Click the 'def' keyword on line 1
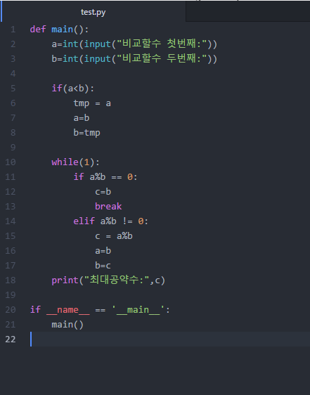This screenshot has height=395, width=310. 38,30
